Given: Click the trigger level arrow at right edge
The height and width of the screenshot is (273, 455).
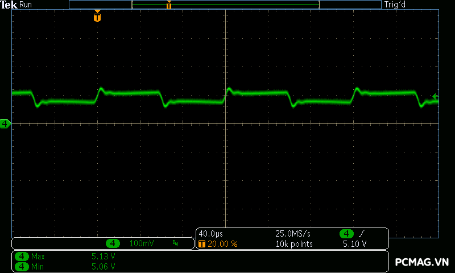Looking at the screenshot, I should pos(435,97).
